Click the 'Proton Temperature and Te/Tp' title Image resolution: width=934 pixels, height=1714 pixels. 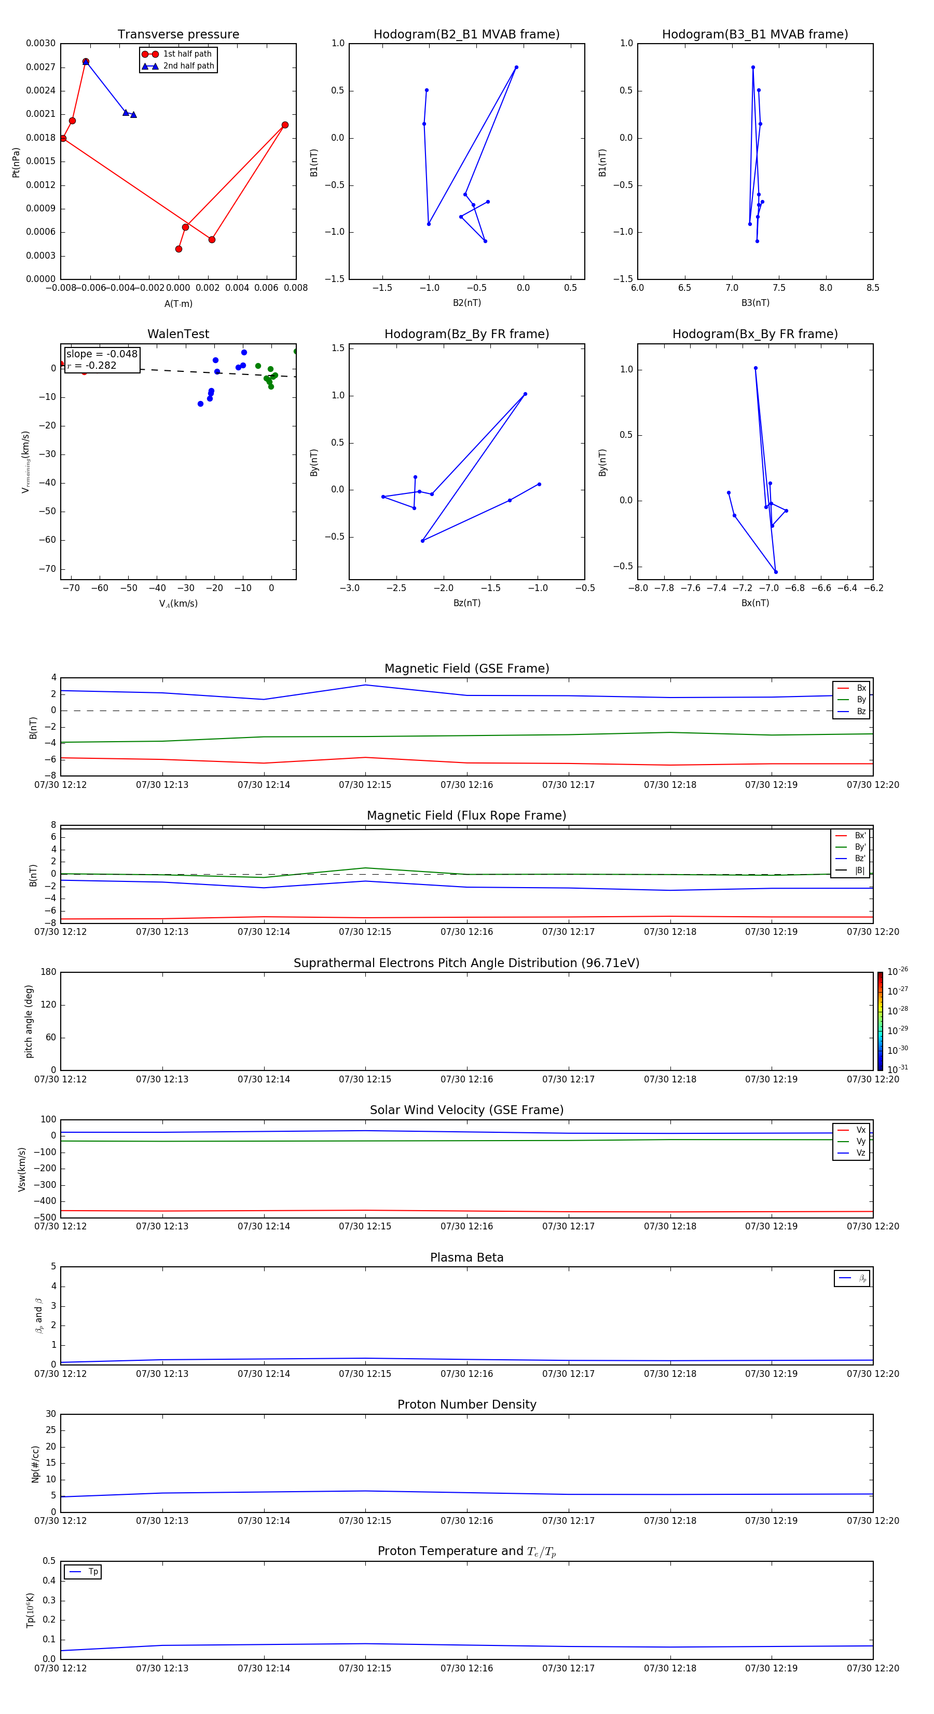(x=466, y=1551)
